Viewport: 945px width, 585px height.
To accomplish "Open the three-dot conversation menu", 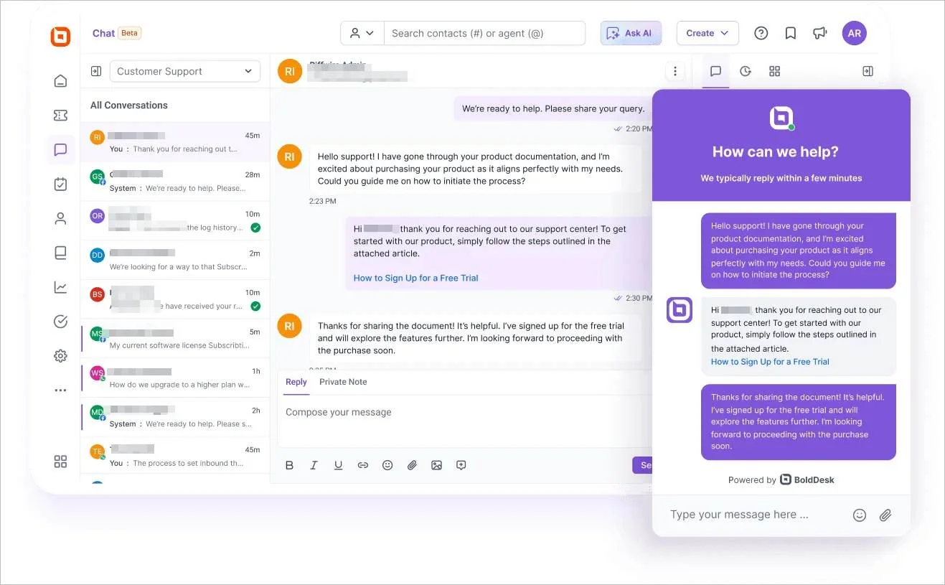I will 674,71.
